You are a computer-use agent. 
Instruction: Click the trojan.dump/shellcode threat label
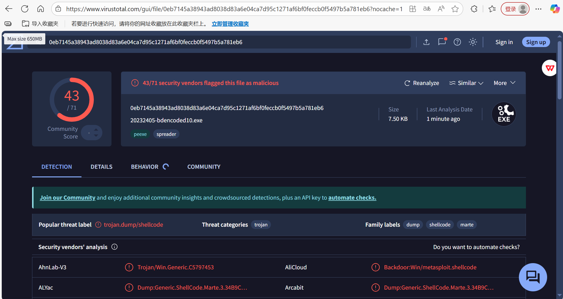tap(133, 225)
